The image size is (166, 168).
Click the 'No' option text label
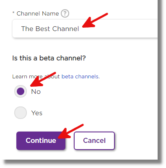(x=36, y=92)
